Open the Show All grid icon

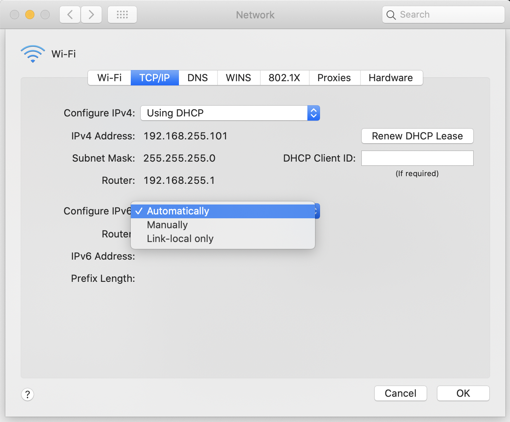pyautogui.click(x=122, y=14)
